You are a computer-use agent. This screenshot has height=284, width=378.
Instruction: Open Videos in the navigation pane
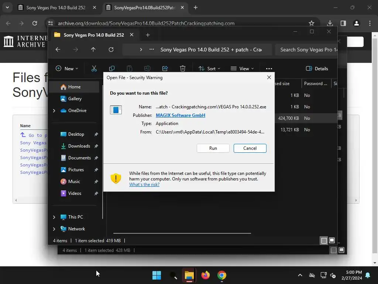point(75,193)
